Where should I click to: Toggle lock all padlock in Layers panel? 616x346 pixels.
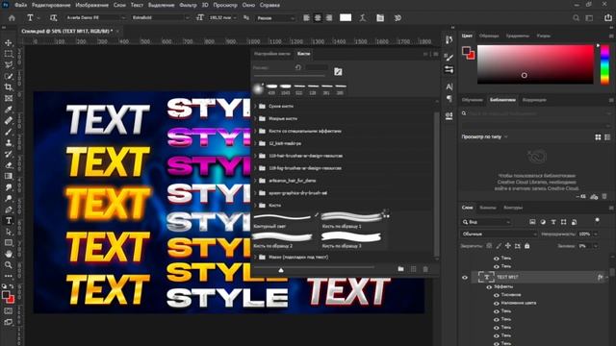coord(527,246)
